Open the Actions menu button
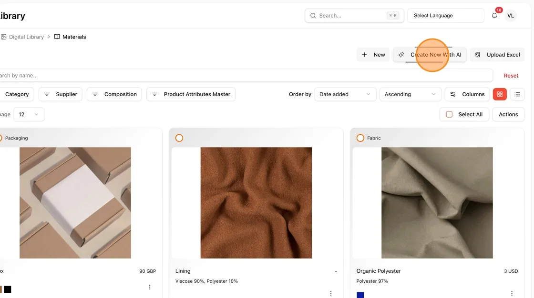This screenshot has height=298, width=534. tap(508, 114)
